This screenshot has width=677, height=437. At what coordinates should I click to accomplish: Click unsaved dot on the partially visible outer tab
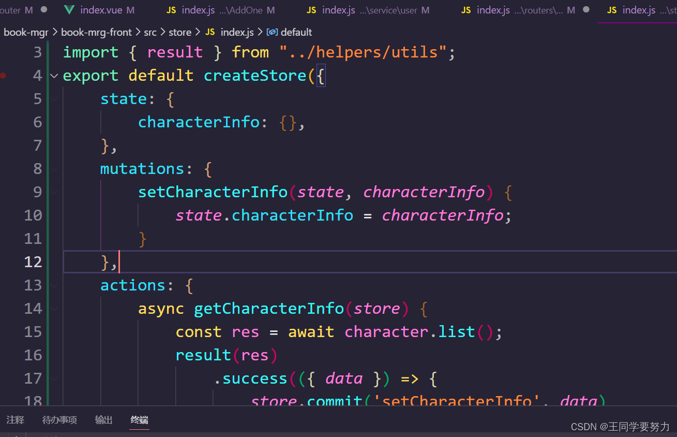click(x=44, y=10)
